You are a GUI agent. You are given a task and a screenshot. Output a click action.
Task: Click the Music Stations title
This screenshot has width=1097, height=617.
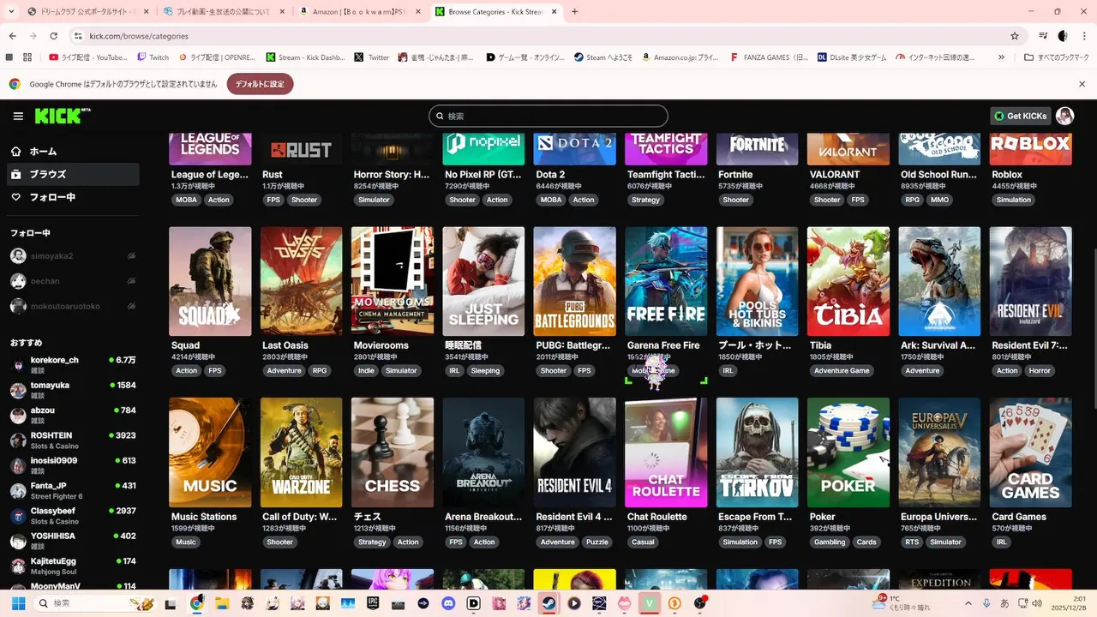tap(204, 517)
